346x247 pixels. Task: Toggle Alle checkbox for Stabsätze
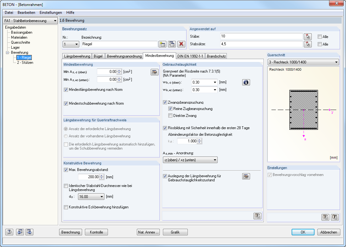(320, 44)
